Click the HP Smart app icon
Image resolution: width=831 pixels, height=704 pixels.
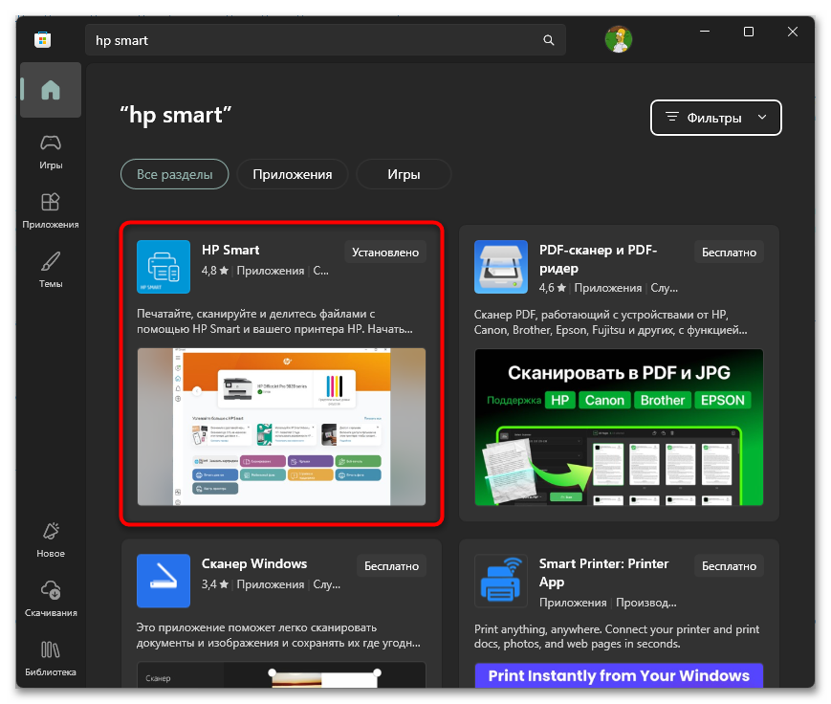164,267
